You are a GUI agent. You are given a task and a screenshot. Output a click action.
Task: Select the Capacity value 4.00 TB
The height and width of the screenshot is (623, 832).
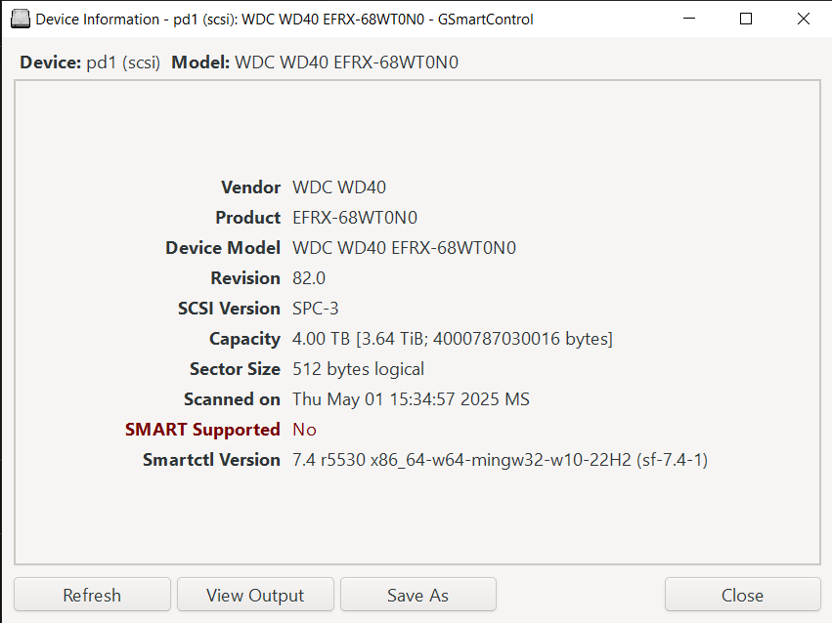coord(453,339)
